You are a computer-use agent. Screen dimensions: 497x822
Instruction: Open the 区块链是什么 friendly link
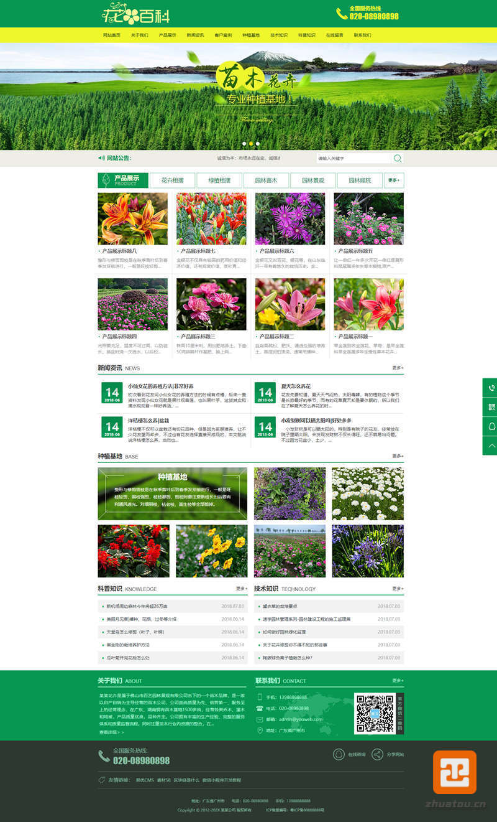pos(186,780)
